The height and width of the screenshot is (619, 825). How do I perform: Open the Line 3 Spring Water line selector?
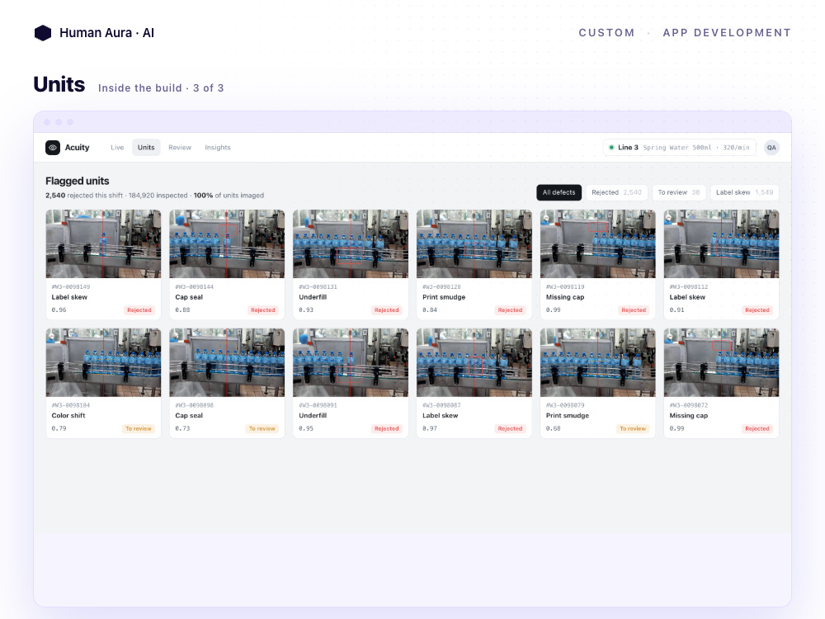click(x=679, y=148)
